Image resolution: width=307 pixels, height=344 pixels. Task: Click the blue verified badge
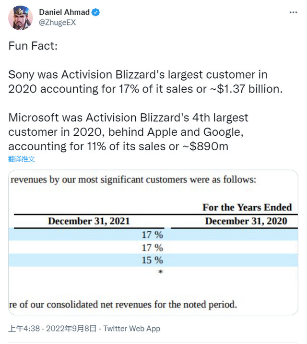coord(95,12)
